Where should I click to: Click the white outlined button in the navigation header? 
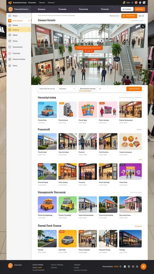tap(127, 9)
